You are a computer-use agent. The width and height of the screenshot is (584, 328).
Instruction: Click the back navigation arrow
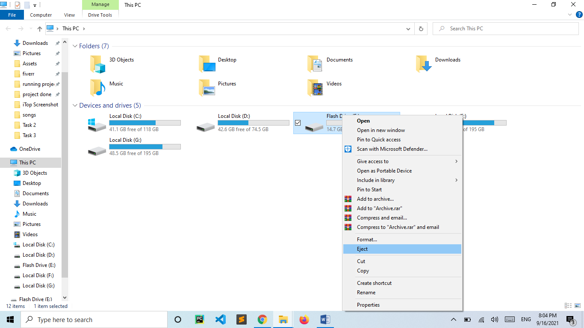click(x=8, y=28)
